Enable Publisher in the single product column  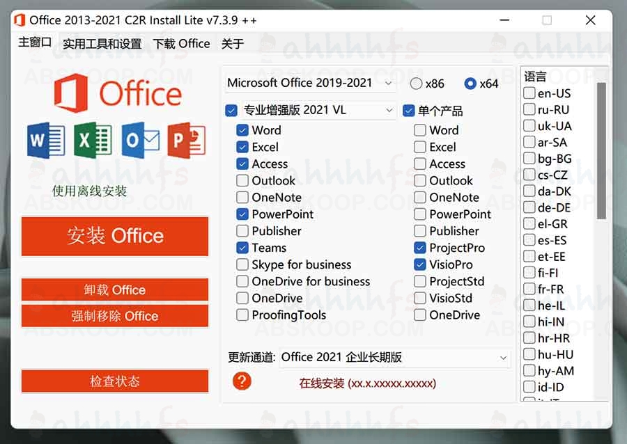pos(421,230)
